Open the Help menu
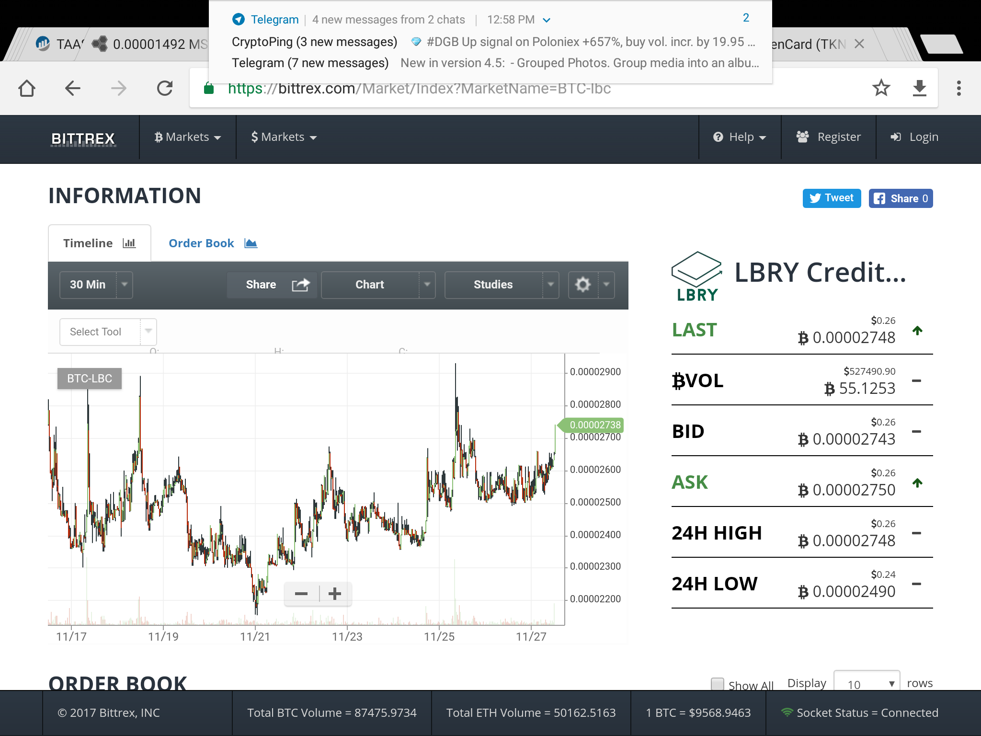Screen dimensions: 981x736 point(740,137)
